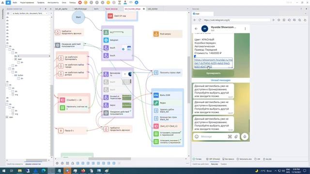
Task: Click the Telegram chat back arrow
Action: pos(196,29)
